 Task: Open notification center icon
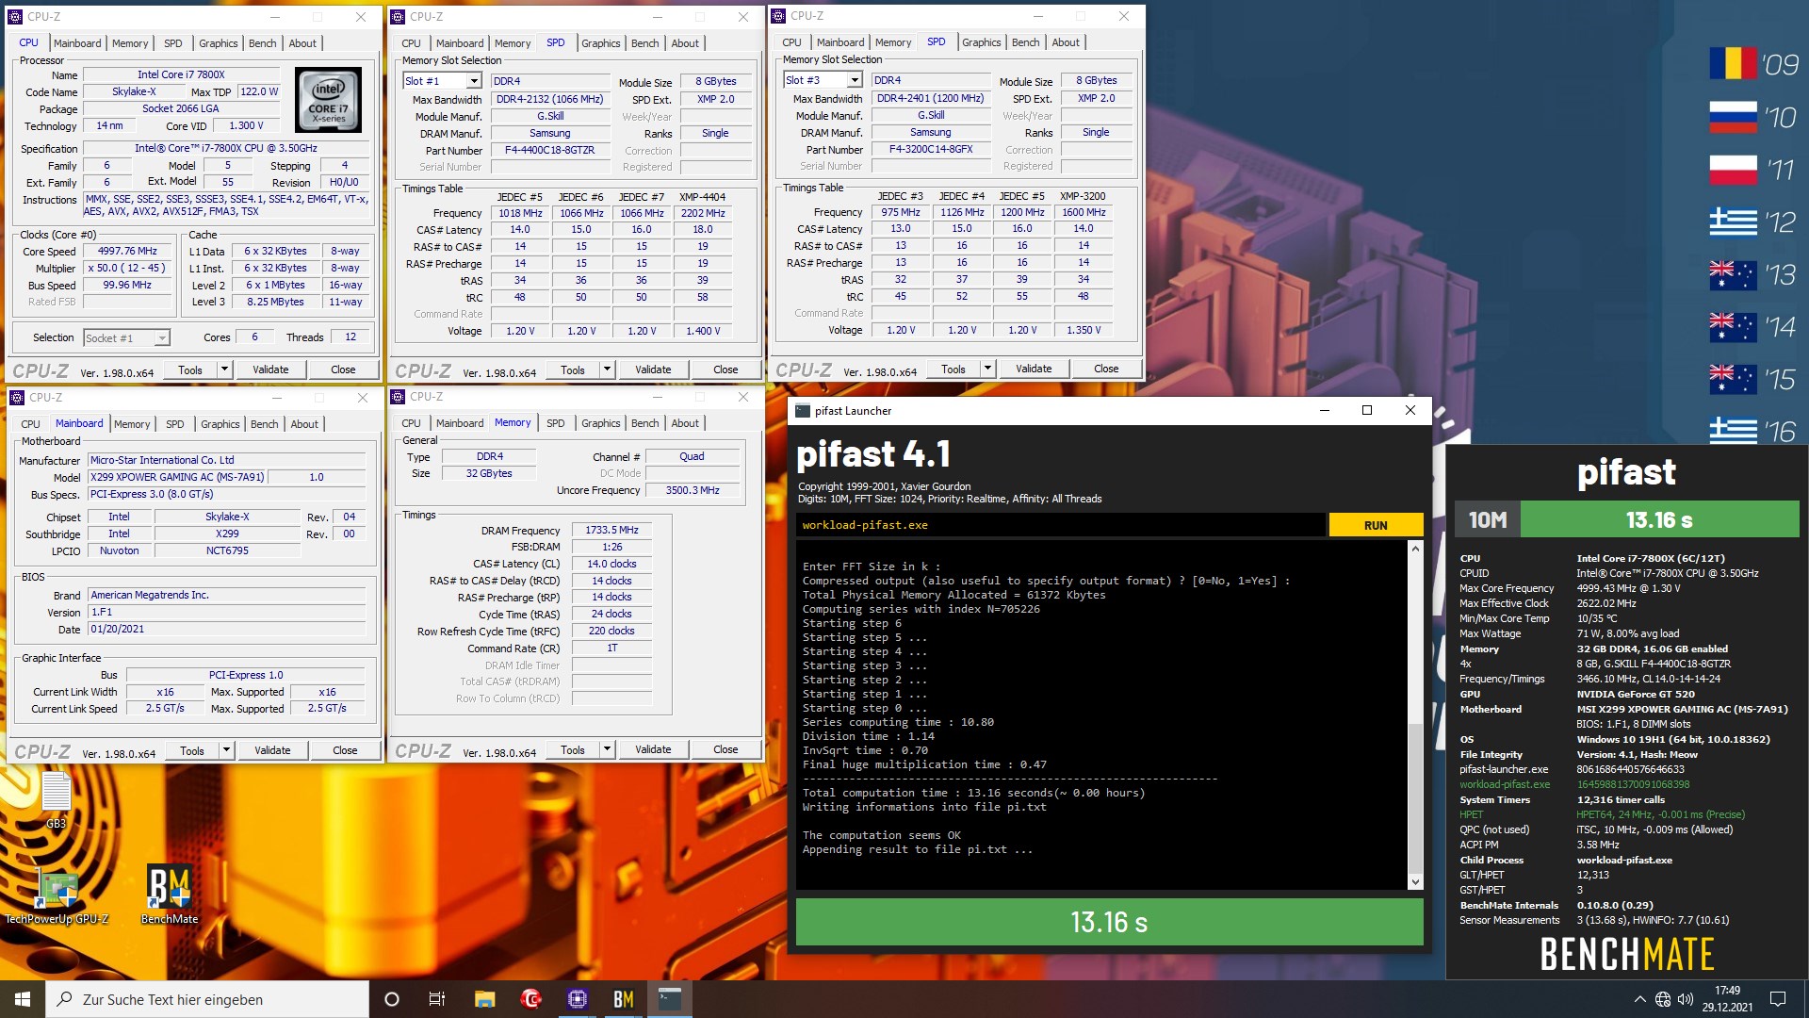point(1778,999)
